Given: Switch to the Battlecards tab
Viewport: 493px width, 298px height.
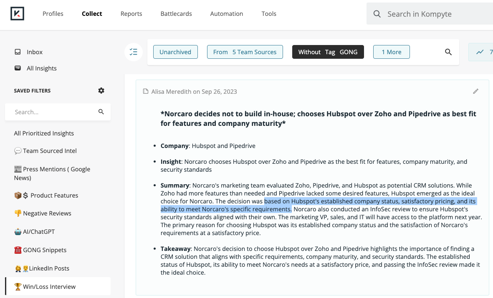Looking at the screenshot, I should coord(176,14).
